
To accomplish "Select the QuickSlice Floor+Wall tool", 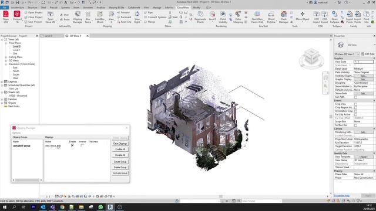I will click(x=257, y=17).
